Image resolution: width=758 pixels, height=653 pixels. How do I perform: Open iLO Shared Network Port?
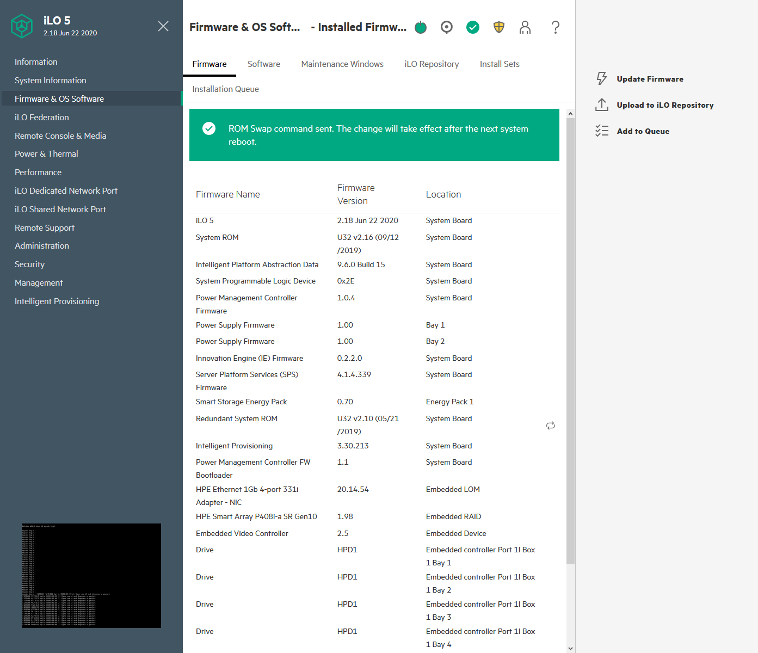[60, 210]
